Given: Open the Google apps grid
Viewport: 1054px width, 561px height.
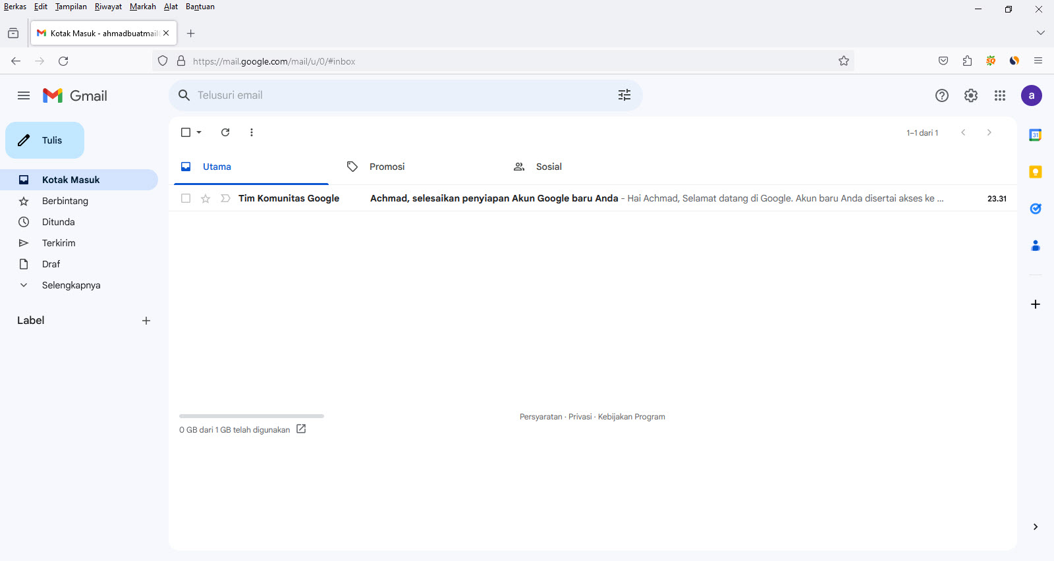Looking at the screenshot, I should 999,95.
